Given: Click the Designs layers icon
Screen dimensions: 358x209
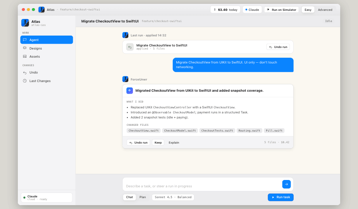Looking at the screenshot, I should click(x=25, y=48).
